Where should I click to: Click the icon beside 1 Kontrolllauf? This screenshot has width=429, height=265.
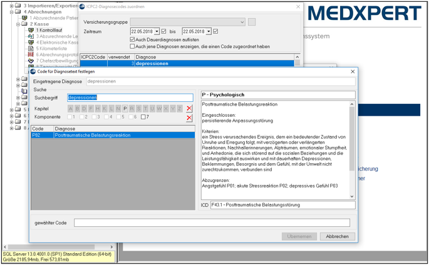(x=31, y=30)
